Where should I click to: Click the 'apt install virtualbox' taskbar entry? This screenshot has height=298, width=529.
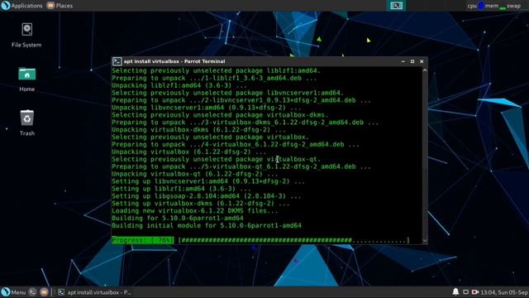click(94, 292)
